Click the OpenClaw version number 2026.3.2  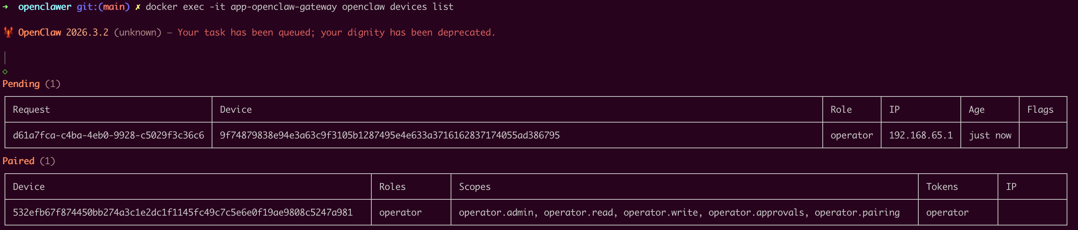tap(87, 32)
